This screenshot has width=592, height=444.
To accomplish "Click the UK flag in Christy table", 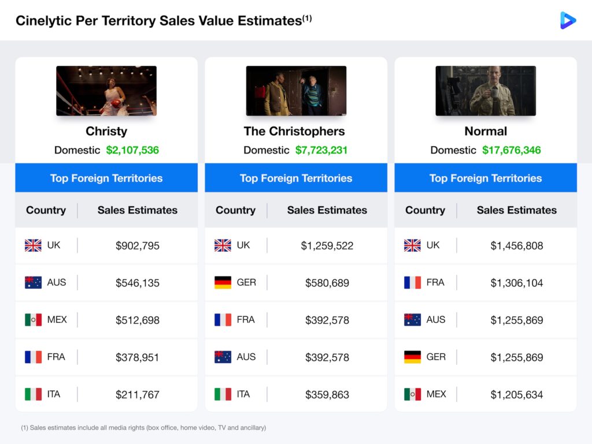I will (33, 245).
